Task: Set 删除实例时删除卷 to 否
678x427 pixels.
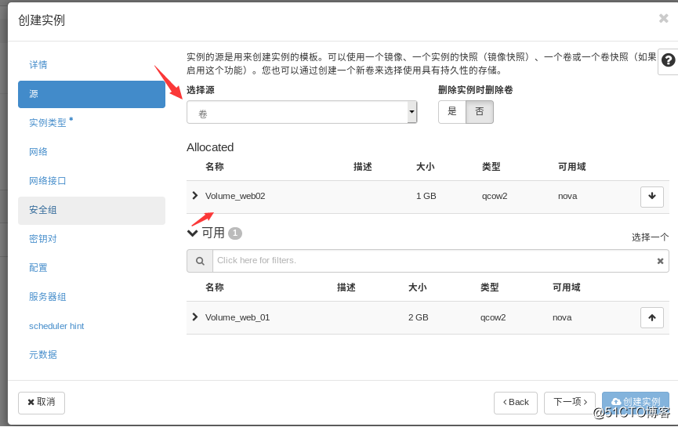Action: (x=479, y=112)
